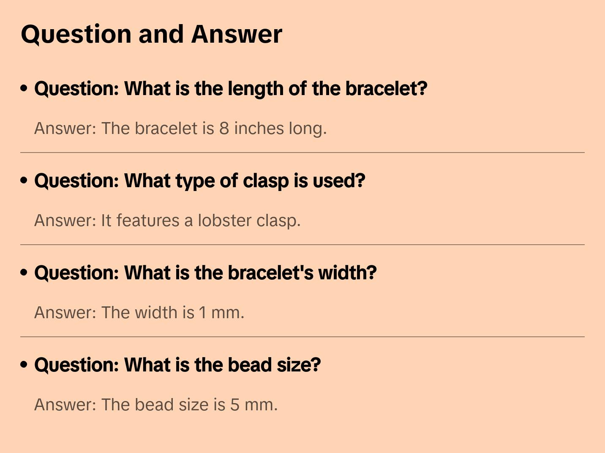Click the bullet beside the length question

click(24, 88)
